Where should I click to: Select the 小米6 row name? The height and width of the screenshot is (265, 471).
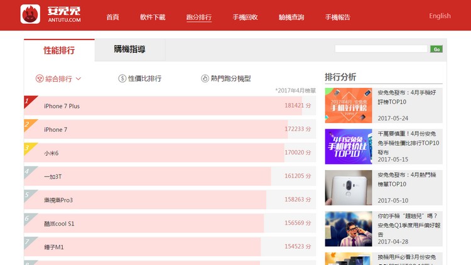(51, 153)
